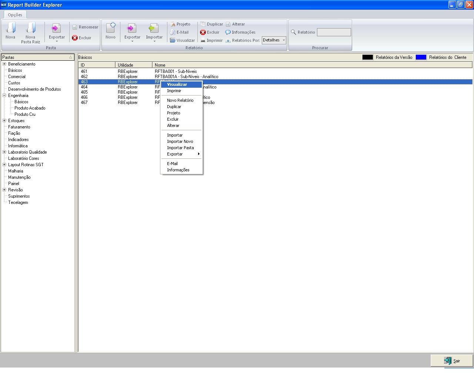This screenshot has width=474, height=379.
Task: Click the Projeto toolbar button
Action: coord(180,24)
